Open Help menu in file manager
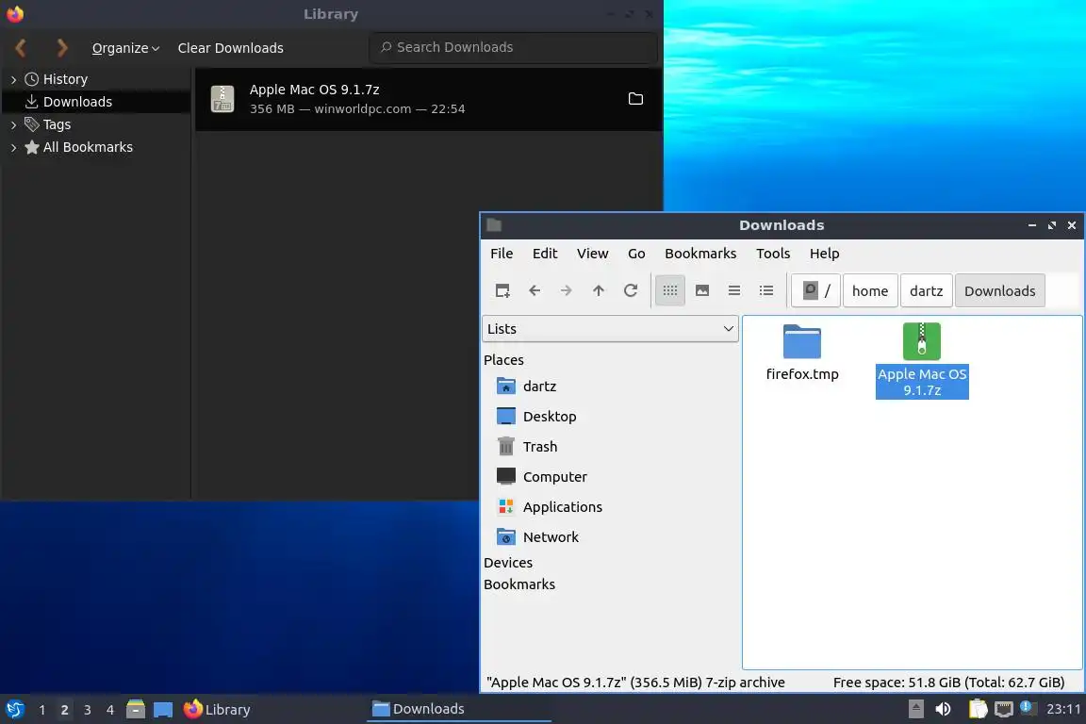 (824, 254)
